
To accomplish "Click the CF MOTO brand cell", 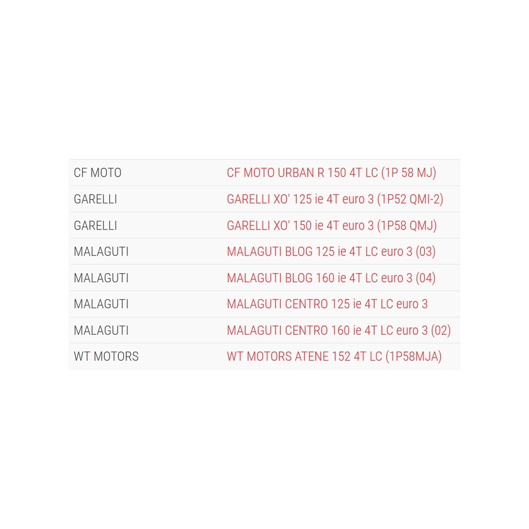I will pos(98,173).
